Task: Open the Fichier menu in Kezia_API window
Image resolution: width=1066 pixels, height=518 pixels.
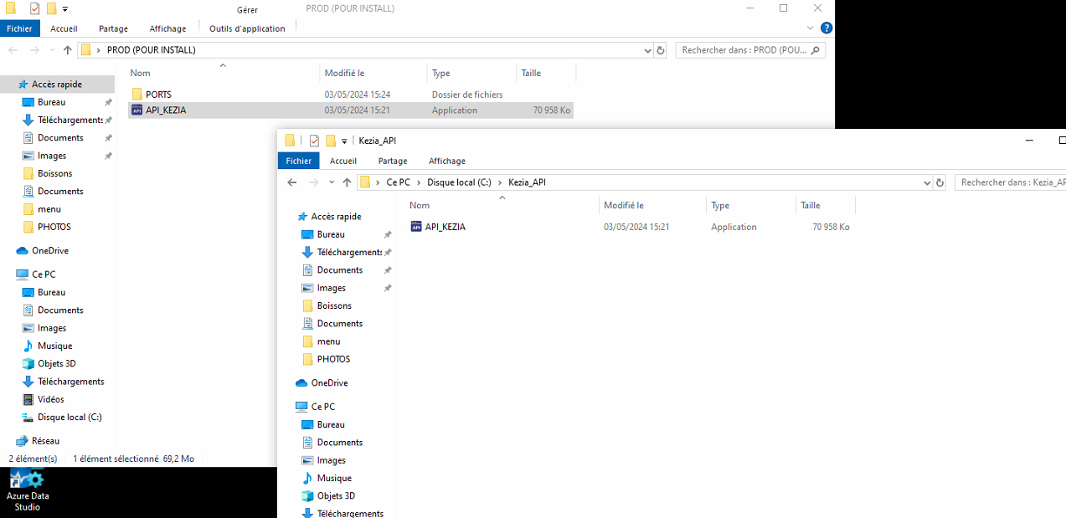Action: click(298, 161)
